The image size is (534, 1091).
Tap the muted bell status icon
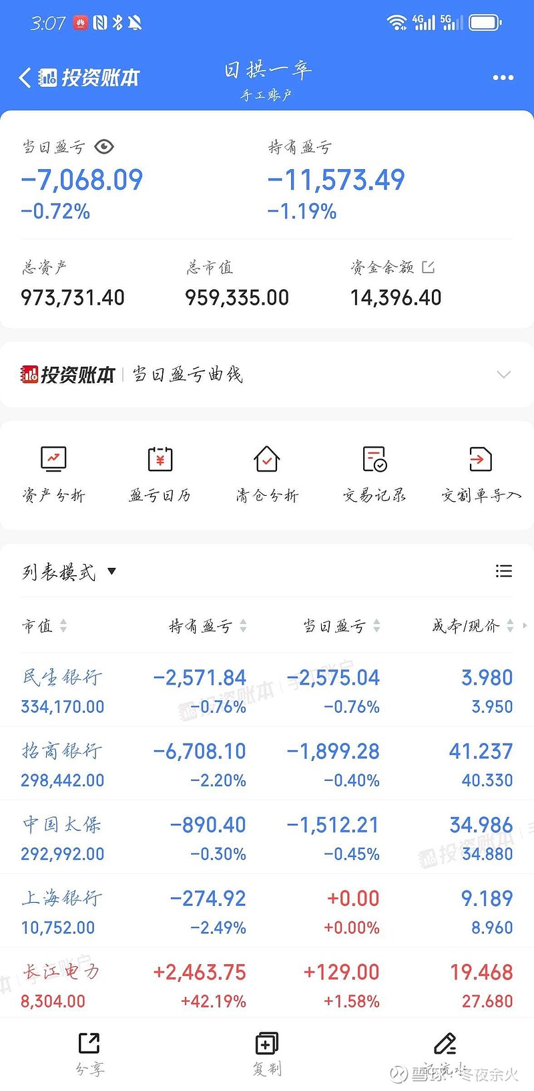click(136, 23)
